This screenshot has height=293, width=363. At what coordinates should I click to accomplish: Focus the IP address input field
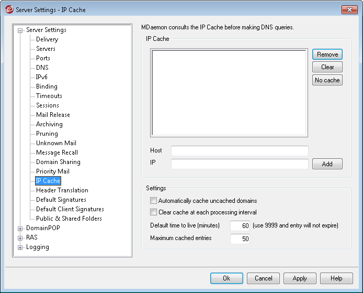click(x=240, y=164)
